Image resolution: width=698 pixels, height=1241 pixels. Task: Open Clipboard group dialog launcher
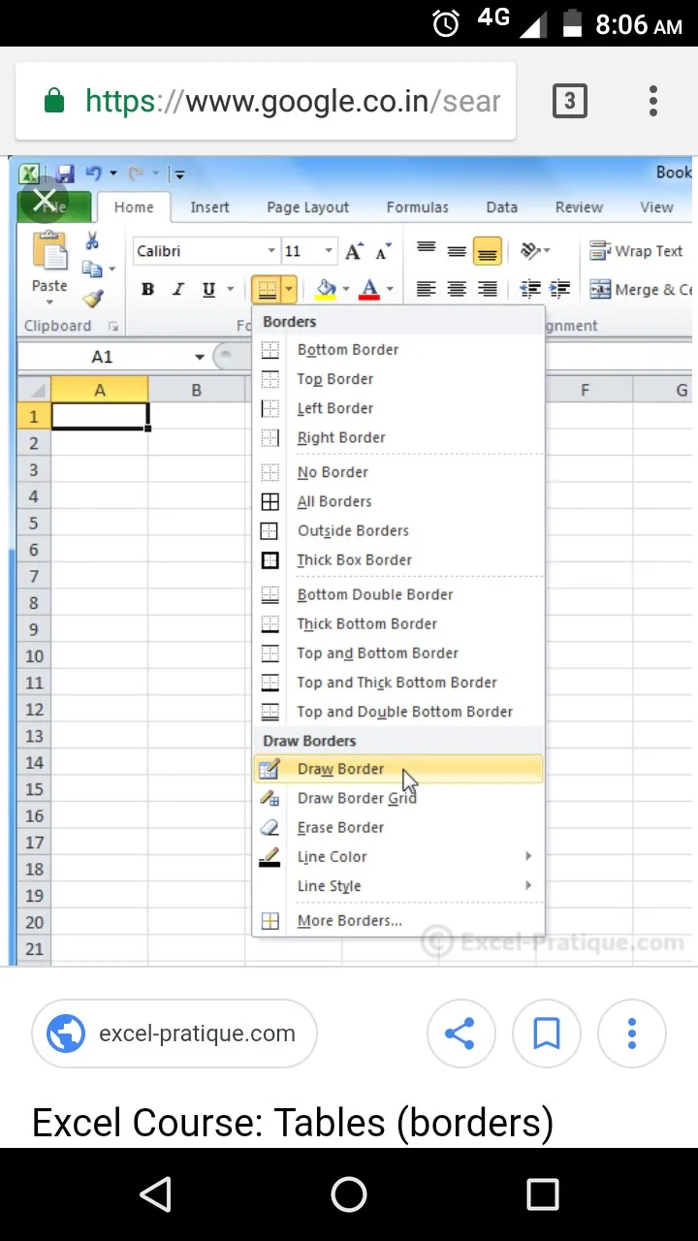pos(114,327)
